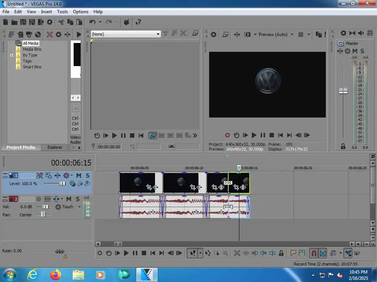Switch to the Project Media tab

pos(21,147)
